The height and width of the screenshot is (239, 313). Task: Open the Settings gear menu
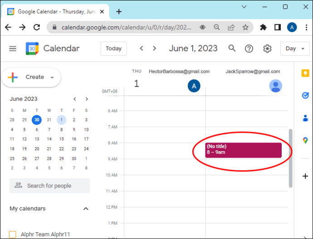point(267,48)
